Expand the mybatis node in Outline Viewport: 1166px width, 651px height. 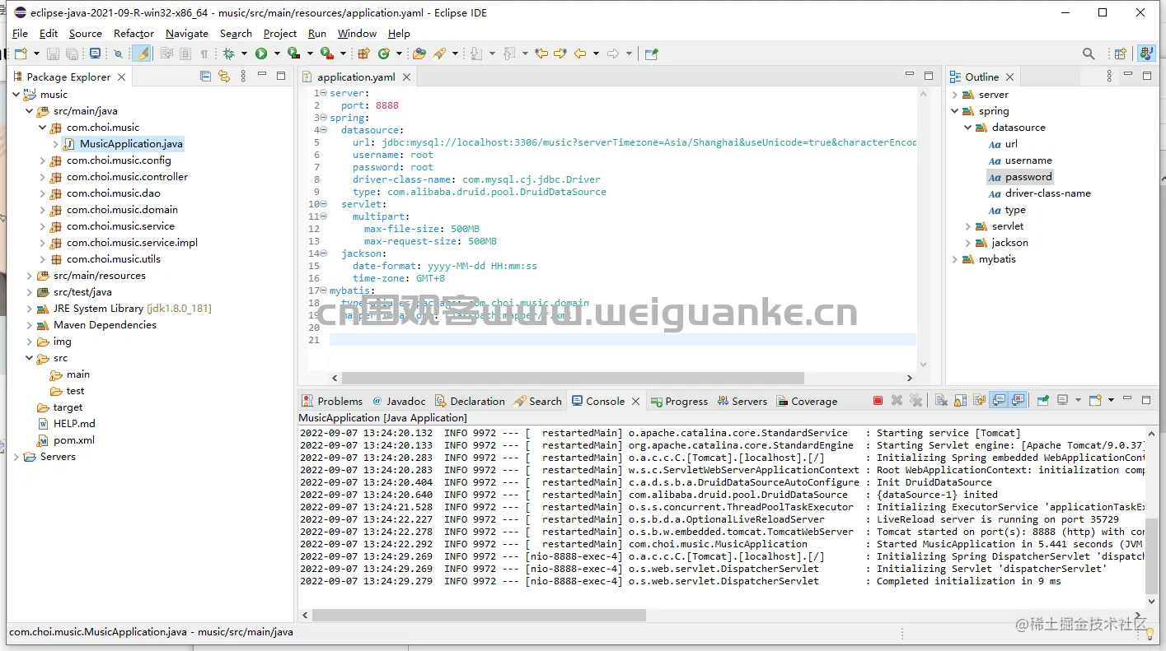tap(955, 259)
